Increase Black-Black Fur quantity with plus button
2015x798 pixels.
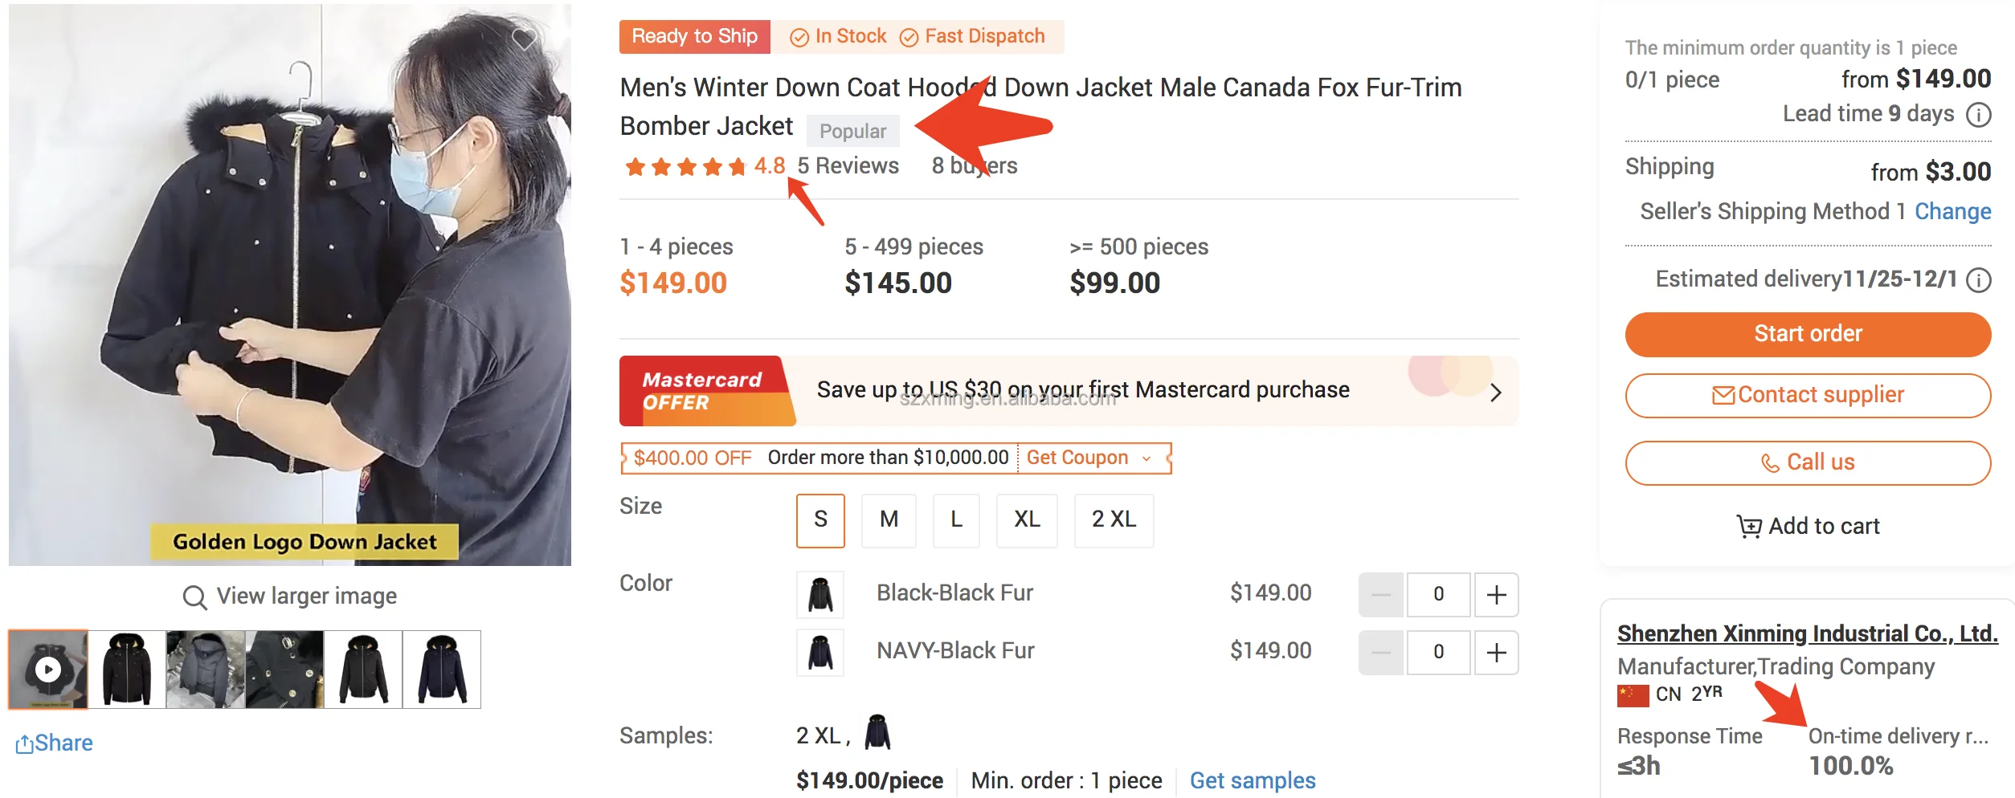pyautogui.click(x=1496, y=594)
